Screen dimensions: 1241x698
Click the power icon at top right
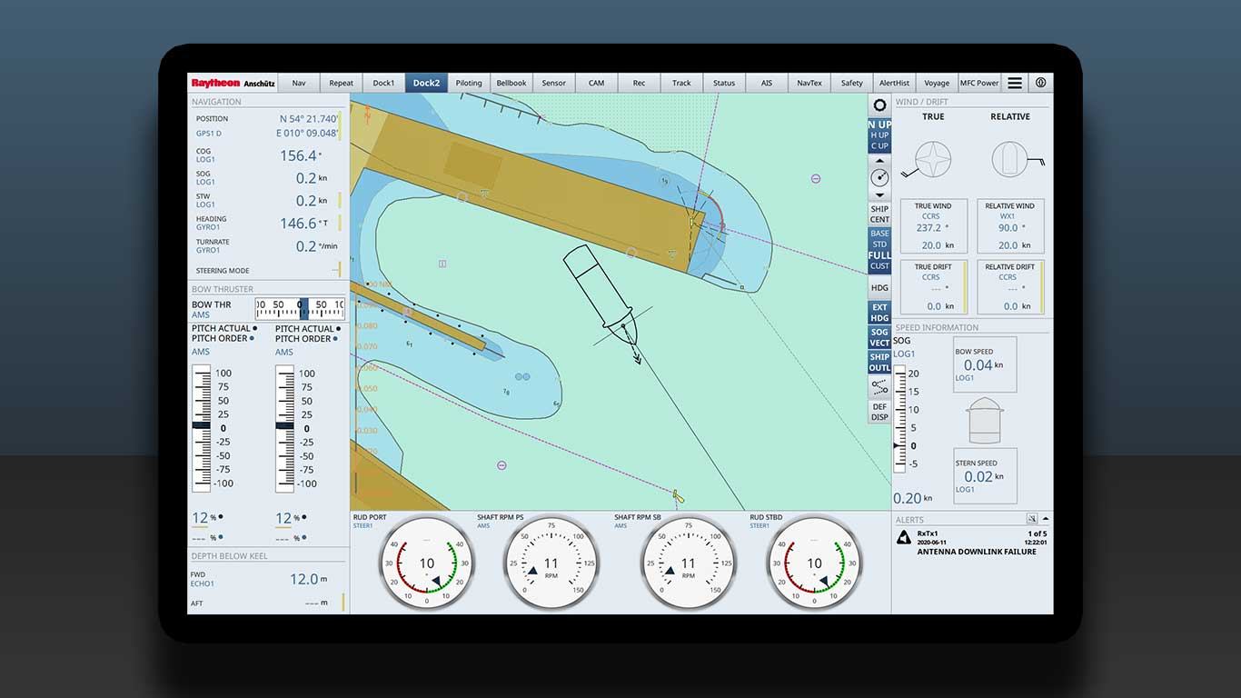point(1040,83)
